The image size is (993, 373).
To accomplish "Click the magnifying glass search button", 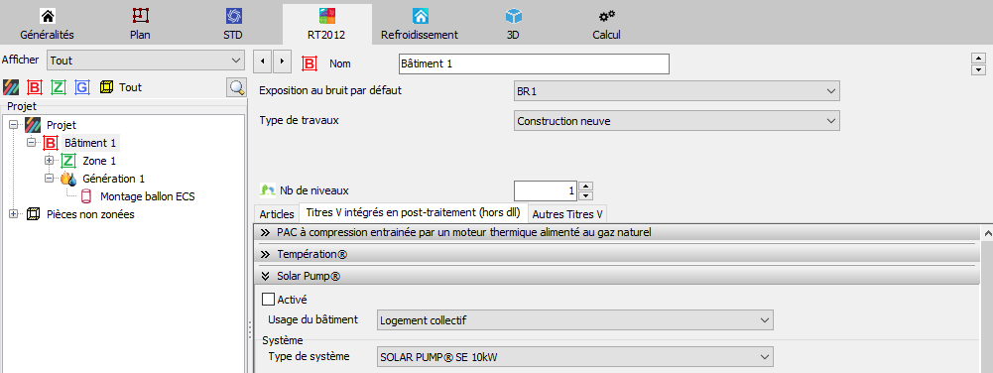I will click(x=236, y=88).
